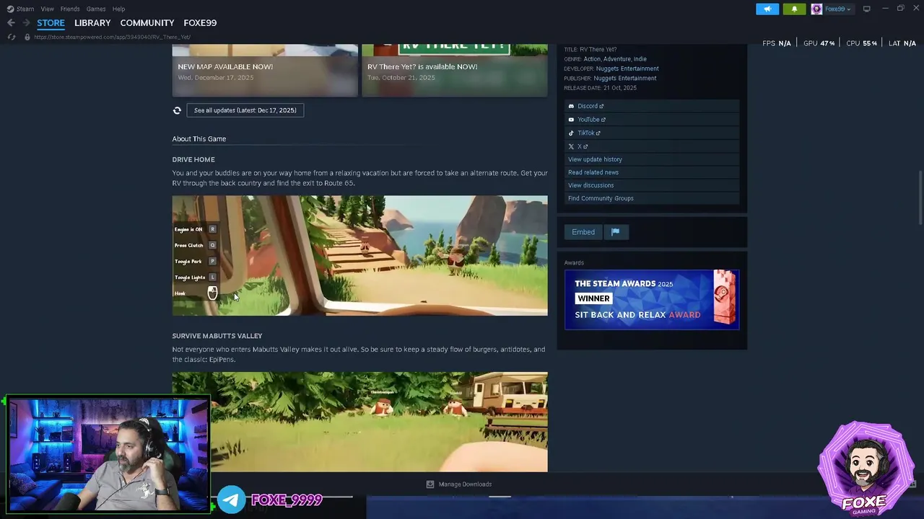Image resolution: width=924 pixels, height=519 pixels.
Task: Click the Indie genre link
Action: pyautogui.click(x=640, y=59)
